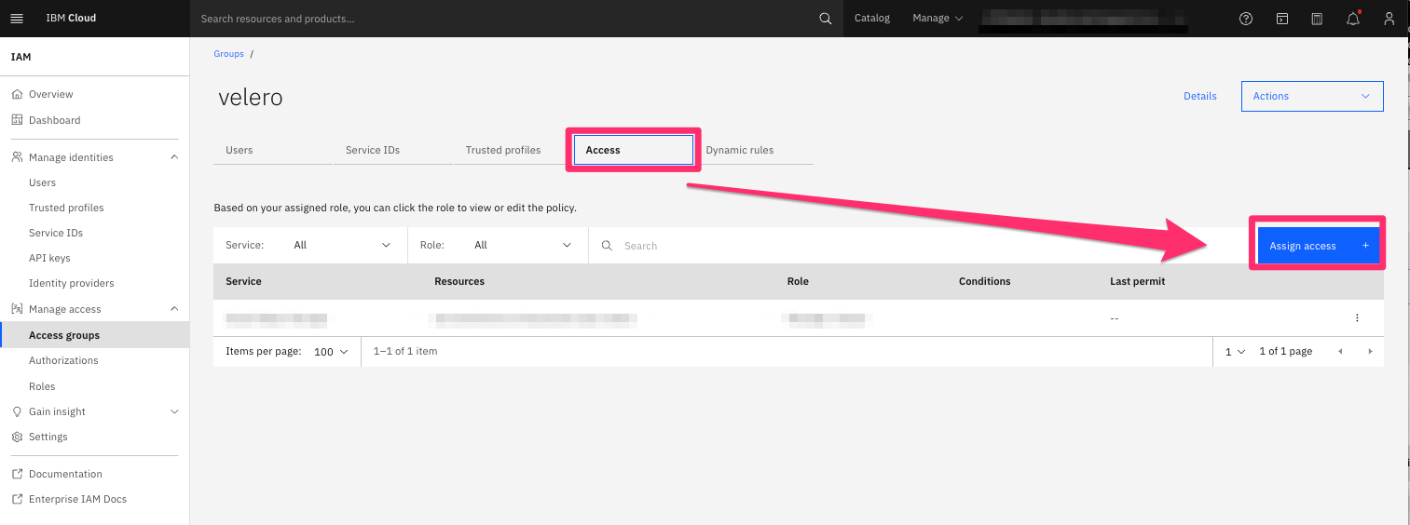This screenshot has height=525, width=1410.
Task: Switch to the Service IDs tab
Action: pyautogui.click(x=392, y=150)
